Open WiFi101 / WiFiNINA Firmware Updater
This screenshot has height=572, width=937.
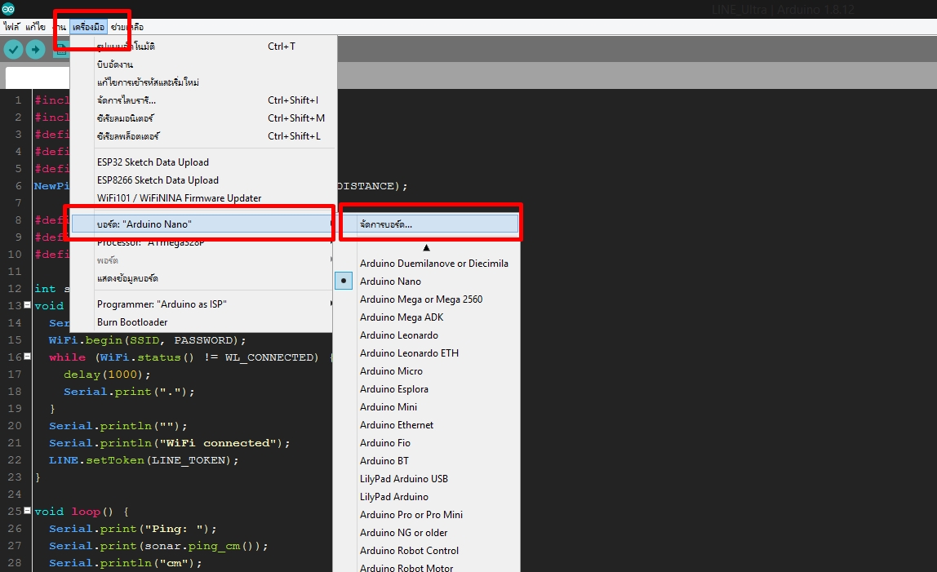point(202,197)
